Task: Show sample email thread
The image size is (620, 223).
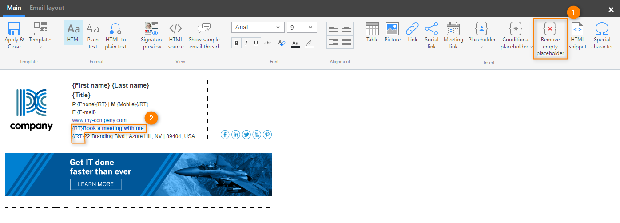Action: pos(204,36)
